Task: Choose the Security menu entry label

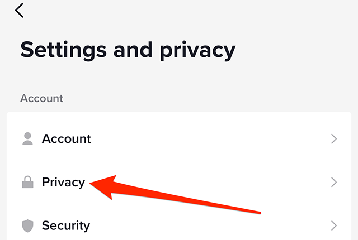Action: click(x=65, y=225)
